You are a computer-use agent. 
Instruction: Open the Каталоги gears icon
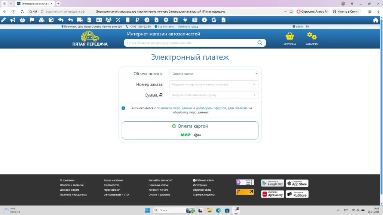(312, 39)
